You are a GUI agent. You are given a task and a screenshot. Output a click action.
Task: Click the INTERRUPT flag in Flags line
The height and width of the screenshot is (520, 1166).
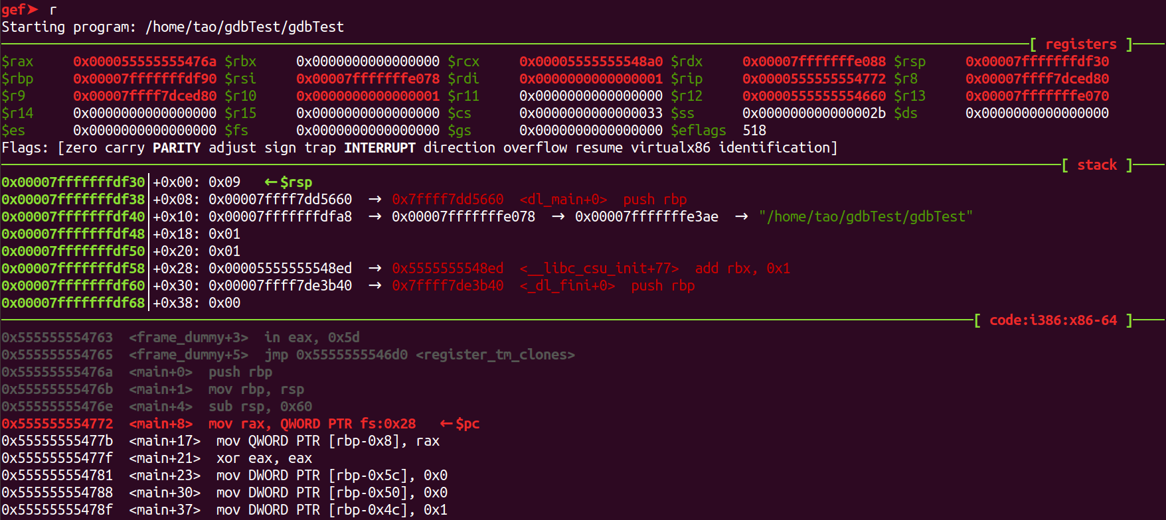pyautogui.click(x=380, y=147)
